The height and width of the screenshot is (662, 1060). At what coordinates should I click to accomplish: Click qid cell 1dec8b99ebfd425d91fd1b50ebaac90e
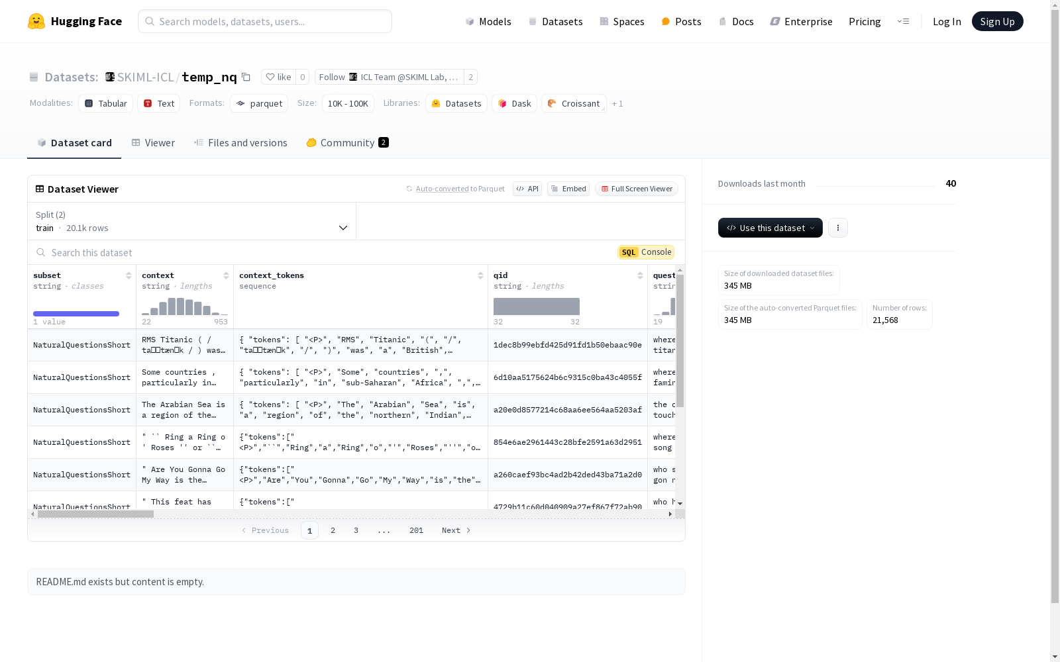pyautogui.click(x=568, y=345)
